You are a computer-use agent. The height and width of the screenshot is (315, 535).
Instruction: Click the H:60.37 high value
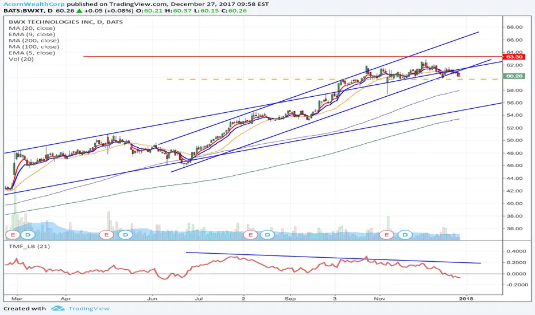177,10
